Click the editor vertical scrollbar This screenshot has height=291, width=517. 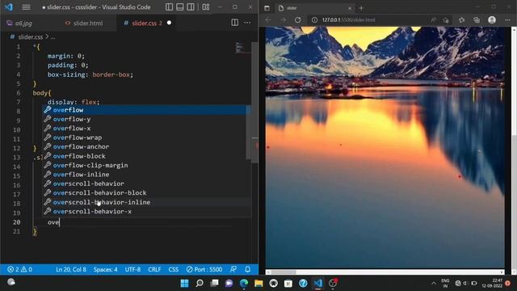click(x=254, y=103)
